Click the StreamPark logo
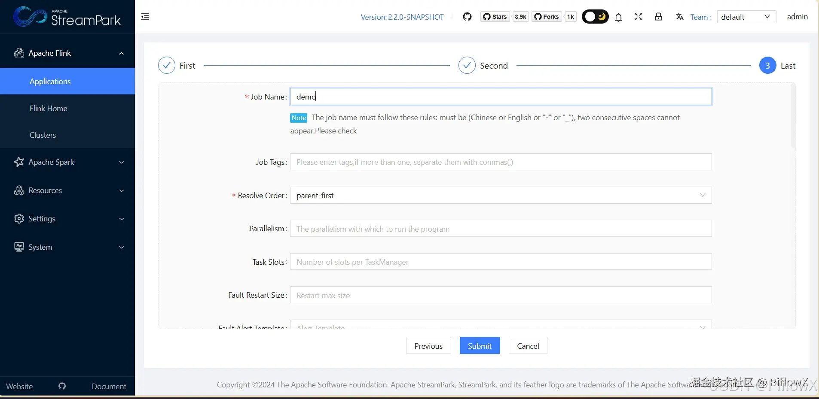 67,17
